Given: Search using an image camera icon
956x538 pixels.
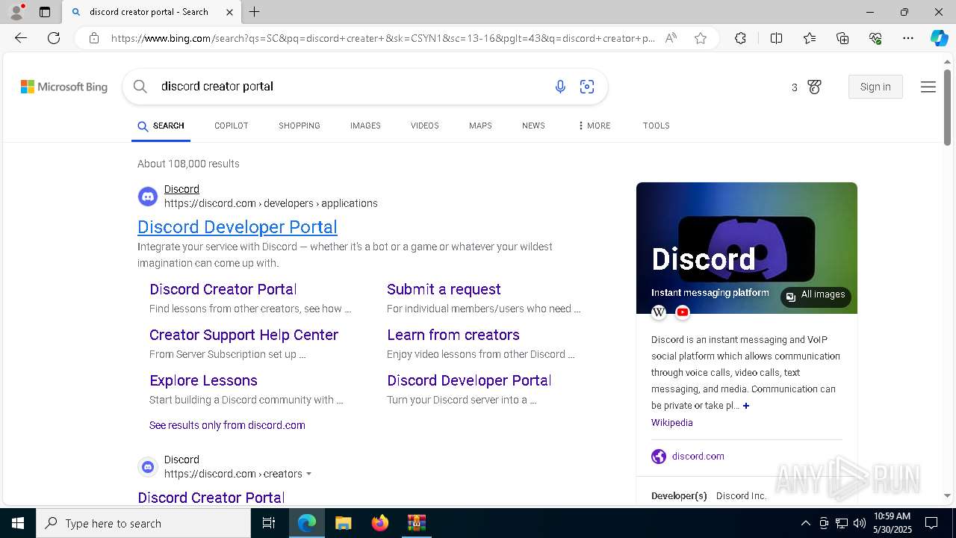Looking at the screenshot, I should click(x=587, y=87).
